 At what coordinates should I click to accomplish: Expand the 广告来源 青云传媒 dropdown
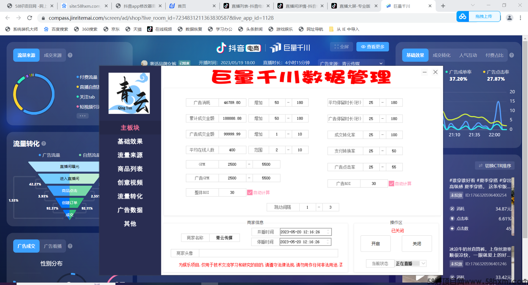[x=351, y=64]
